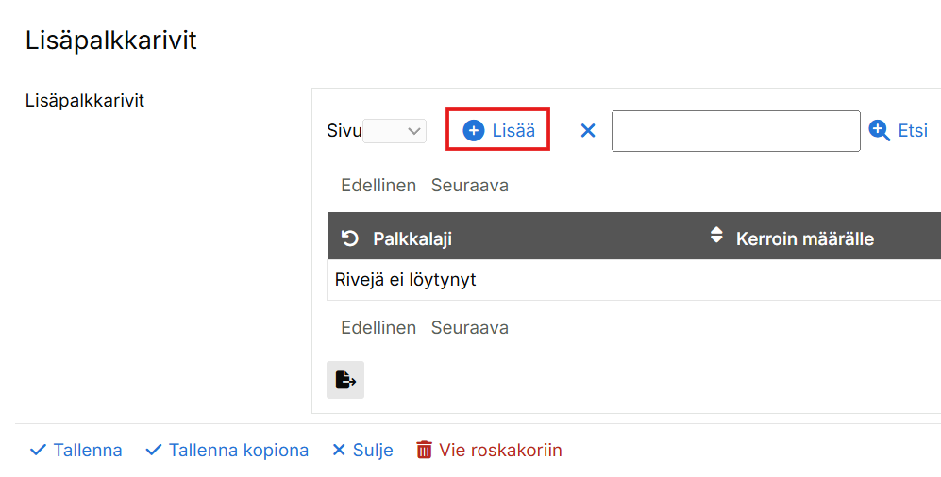Open the Sivu page dropdown
941x477 pixels.
coord(395,131)
